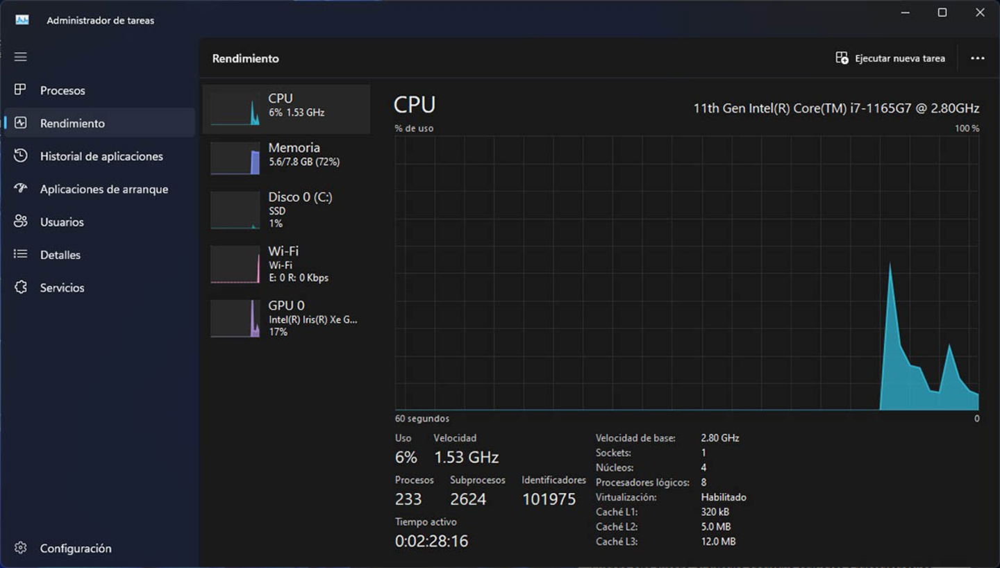Go to Historial de aplicaciones
This screenshot has width=1000, height=568.
click(x=99, y=156)
